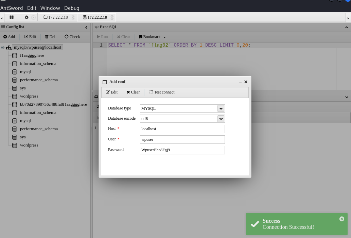Click Edit in Add conf dialog
Viewport: 351px width, 238px height.
pos(111,92)
